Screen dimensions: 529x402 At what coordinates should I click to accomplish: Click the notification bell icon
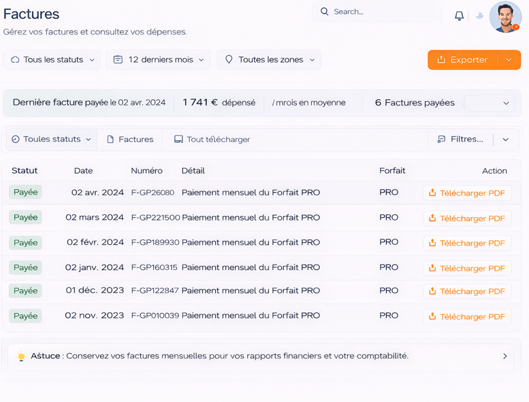459,16
